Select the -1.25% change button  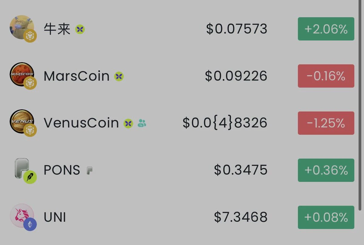[326, 123]
